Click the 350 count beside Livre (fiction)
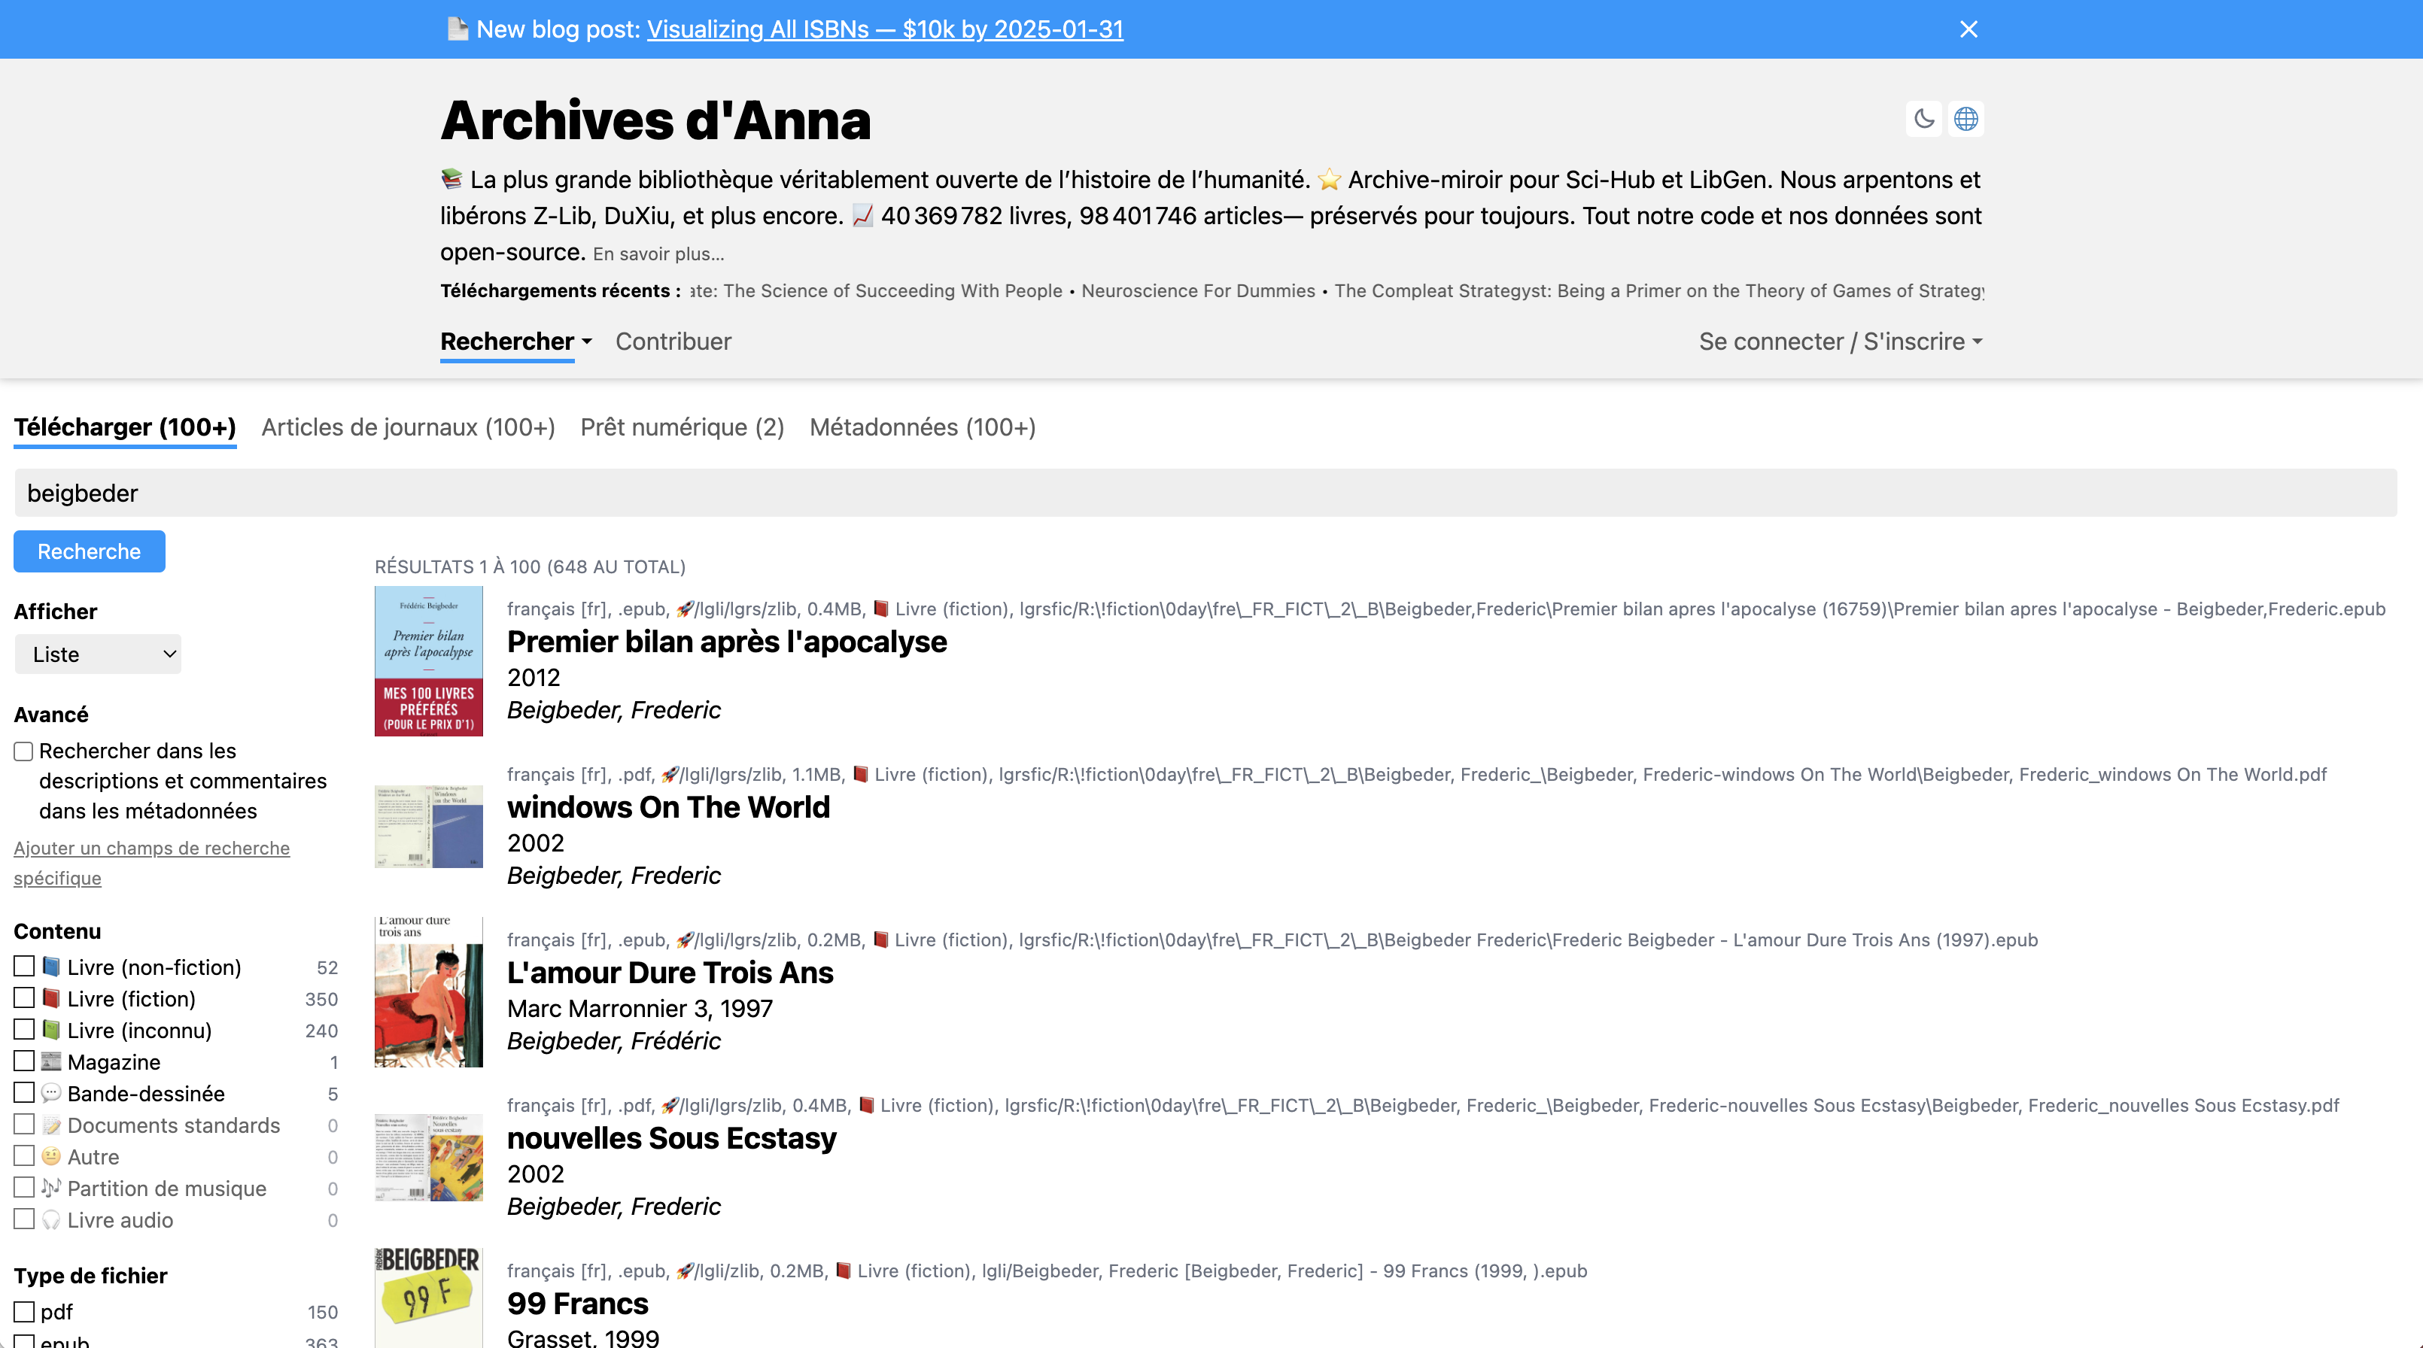The height and width of the screenshot is (1348, 2423). pyautogui.click(x=321, y=998)
